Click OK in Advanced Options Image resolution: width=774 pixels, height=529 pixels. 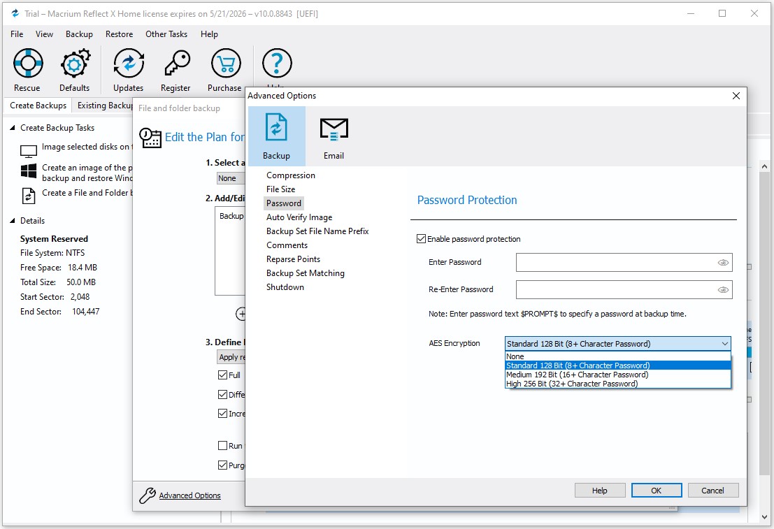pyautogui.click(x=657, y=491)
